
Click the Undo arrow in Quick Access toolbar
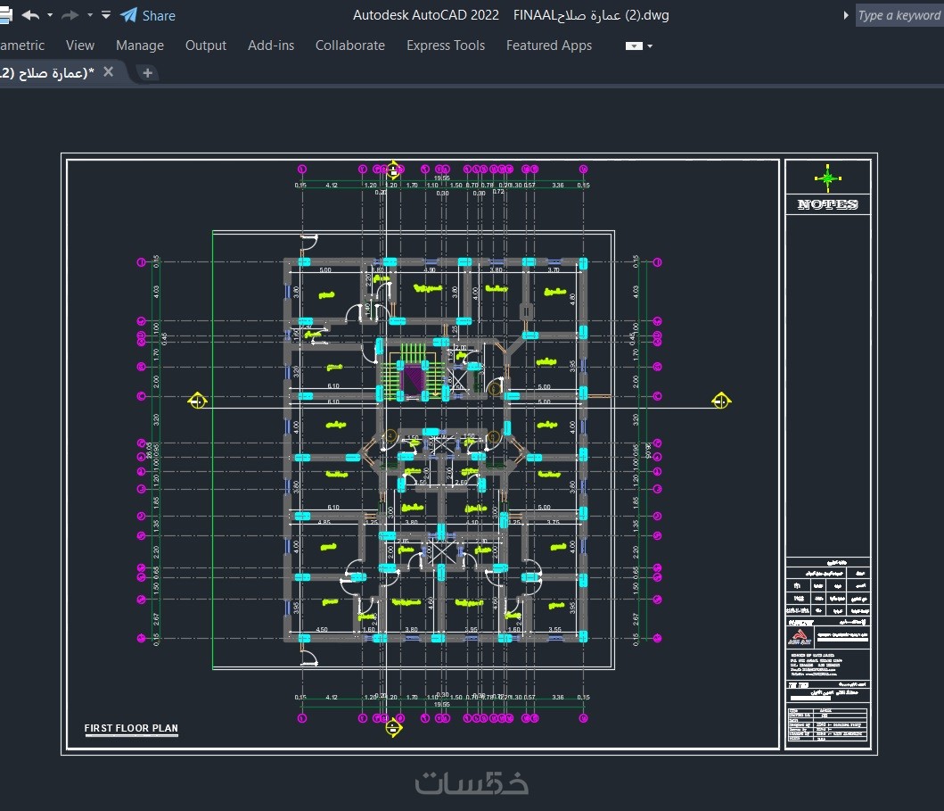(x=30, y=15)
